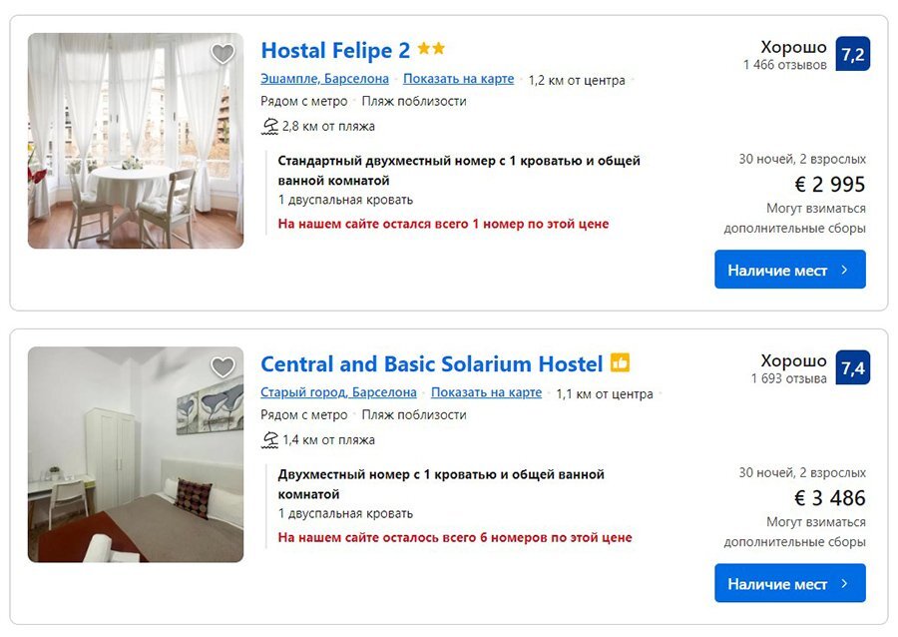The width and height of the screenshot is (898, 637).
Task: Open the 1 693 отзыва reviews text
Action: point(788,378)
